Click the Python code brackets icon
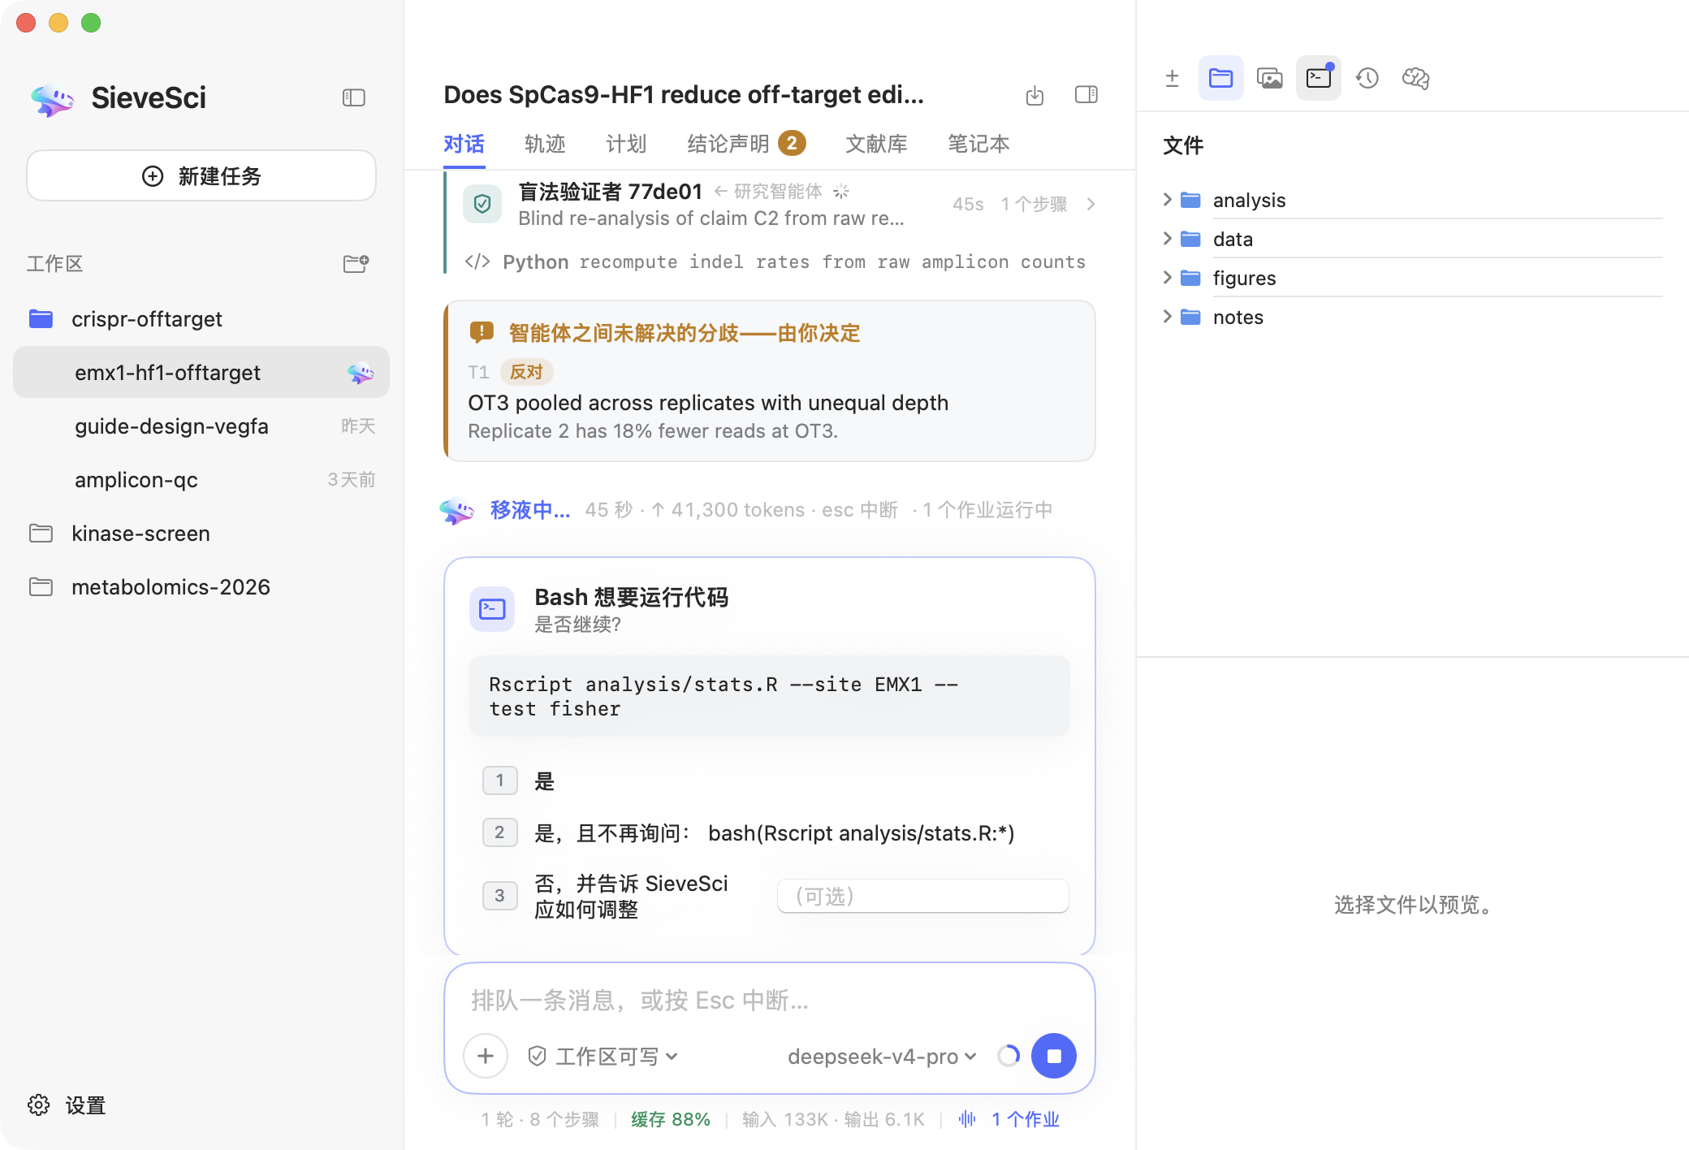This screenshot has height=1150, width=1689. (477, 262)
